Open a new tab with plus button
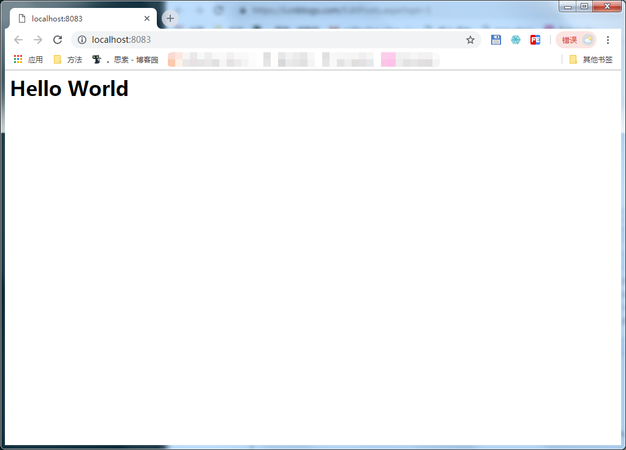The image size is (626, 450). (170, 18)
